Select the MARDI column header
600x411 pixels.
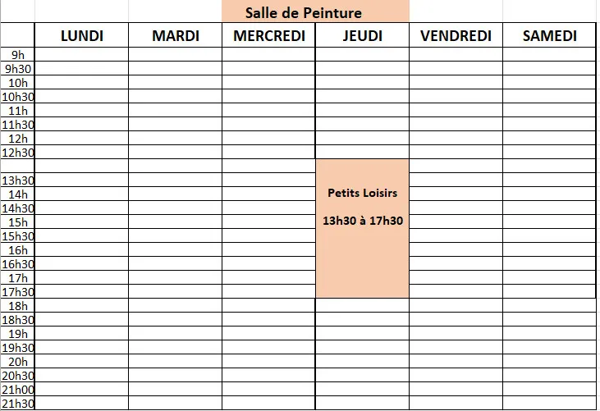point(175,35)
